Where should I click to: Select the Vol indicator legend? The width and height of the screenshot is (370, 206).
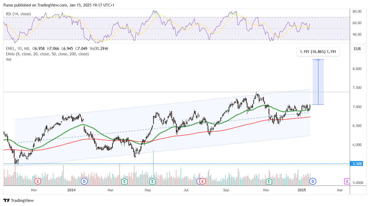[8, 59]
